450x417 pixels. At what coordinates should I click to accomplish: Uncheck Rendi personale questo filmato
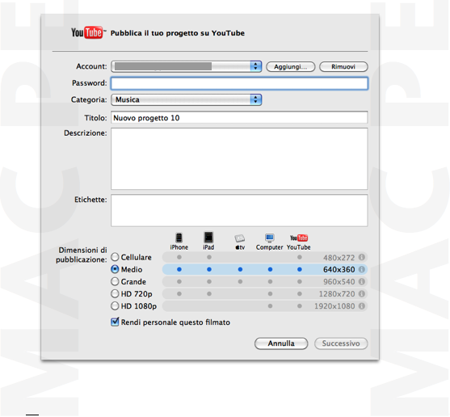click(x=115, y=322)
